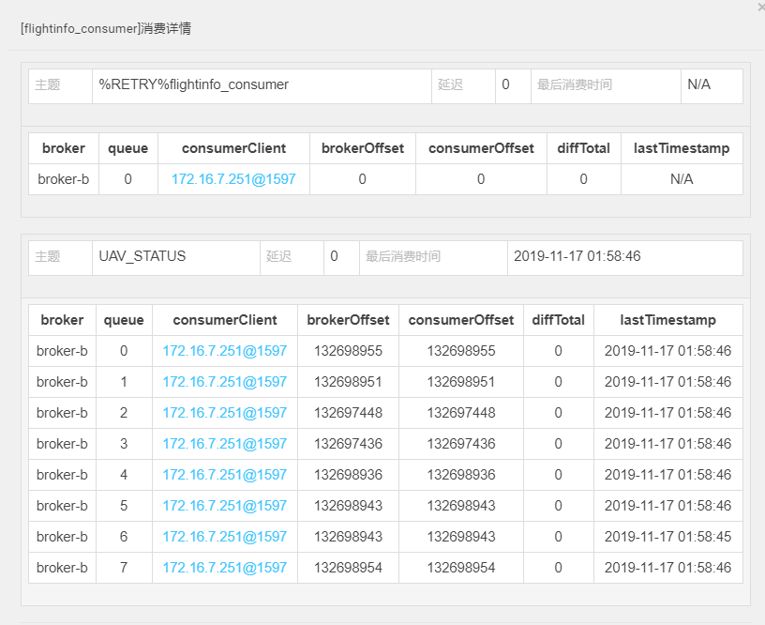Screen dimensions: 765x625
Task: Select the UAV_STATUS topic name
Action: (x=142, y=256)
